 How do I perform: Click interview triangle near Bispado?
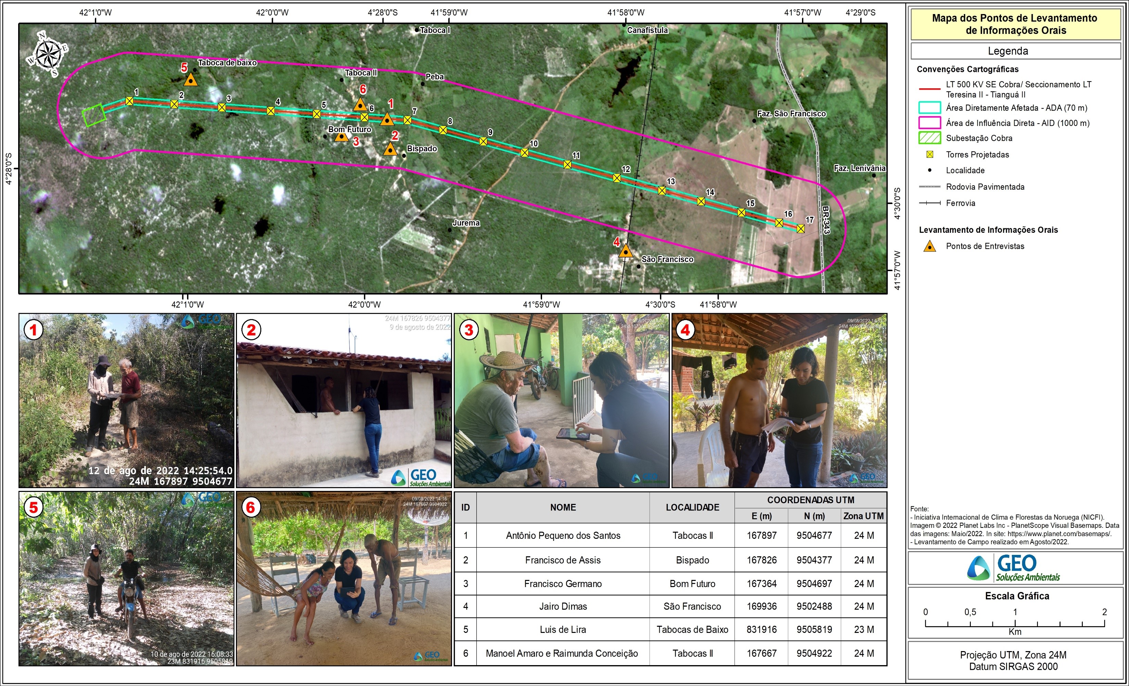click(390, 149)
